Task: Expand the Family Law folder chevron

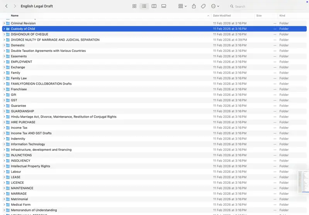Action: (x=4, y=78)
